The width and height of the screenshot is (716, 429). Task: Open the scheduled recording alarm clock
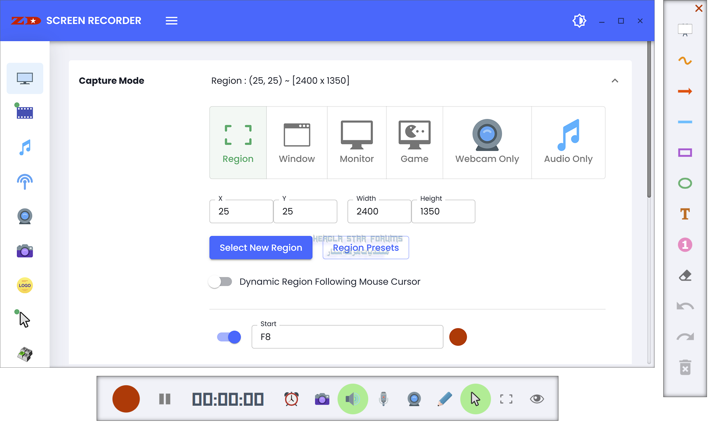coord(291,399)
